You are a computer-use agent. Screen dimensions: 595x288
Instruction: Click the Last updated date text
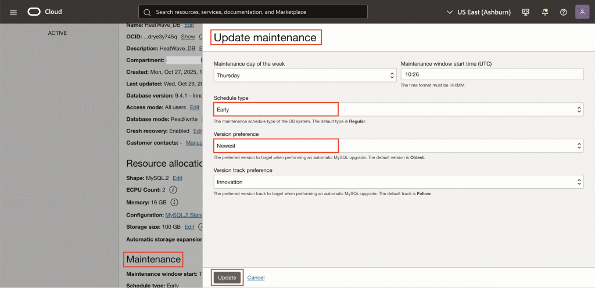(x=164, y=84)
